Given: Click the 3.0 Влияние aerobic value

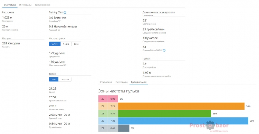Looking at the screenshot, I should coord(57,18).
